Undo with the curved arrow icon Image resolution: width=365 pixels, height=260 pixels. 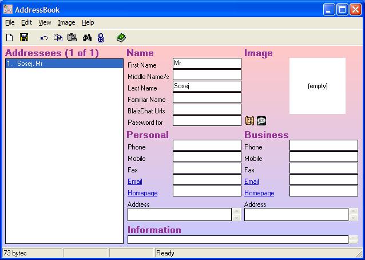pos(43,38)
